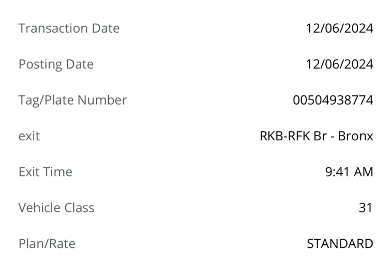
Task: Click the tag number 00504938774
Action: 333,100
